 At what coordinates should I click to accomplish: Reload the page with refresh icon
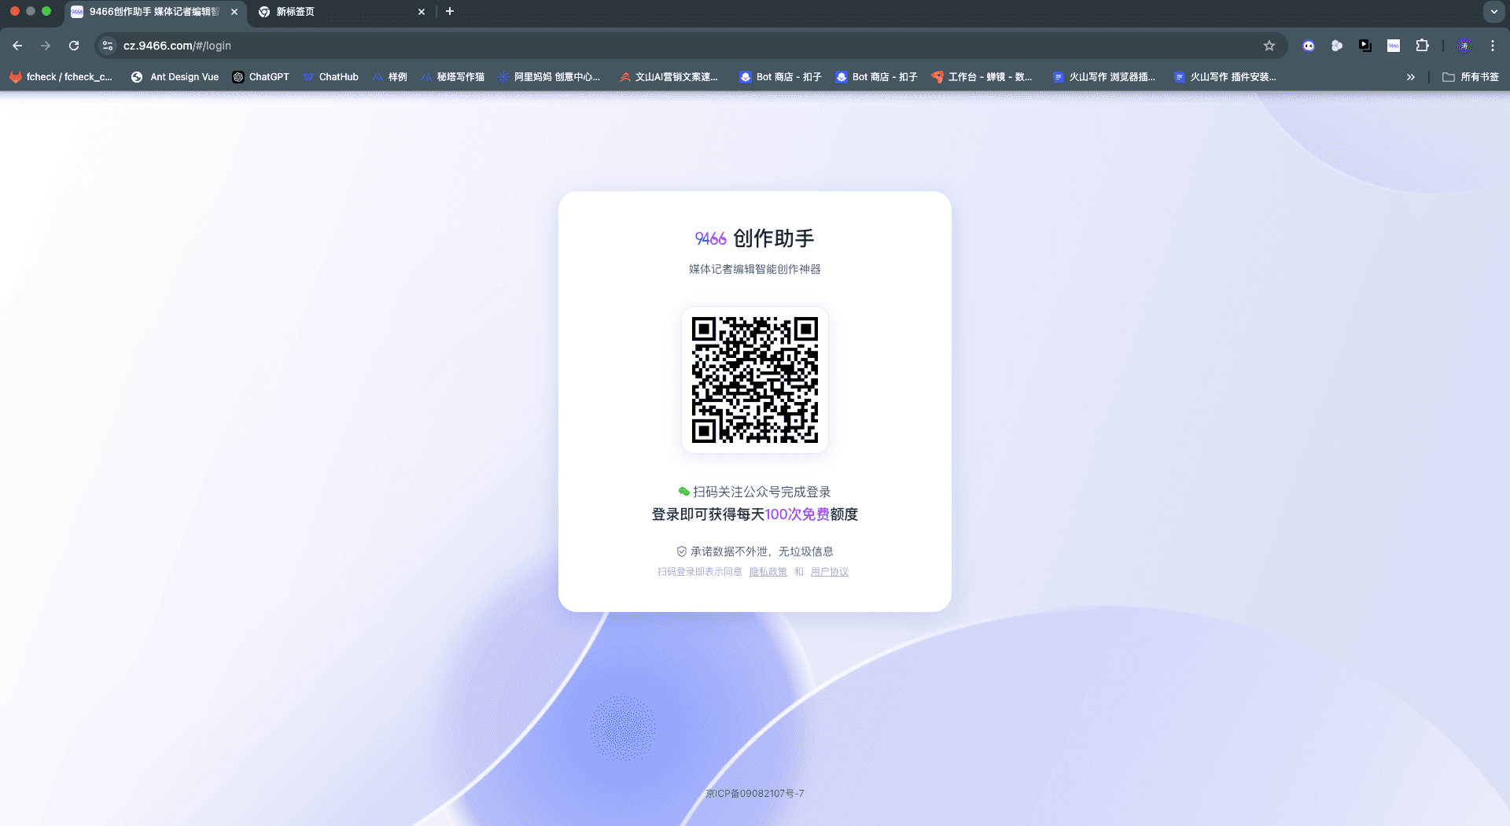(x=74, y=46)
